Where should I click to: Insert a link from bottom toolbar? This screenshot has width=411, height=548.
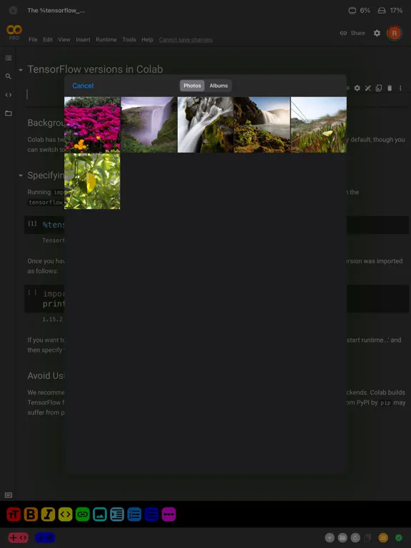point(83,514)
